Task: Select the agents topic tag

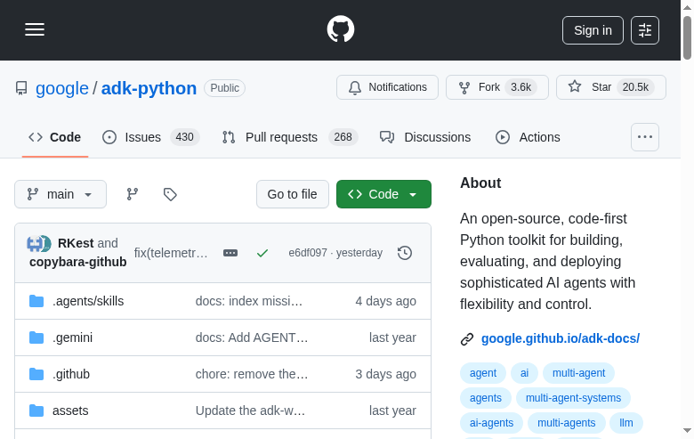Action: (486, 398)
